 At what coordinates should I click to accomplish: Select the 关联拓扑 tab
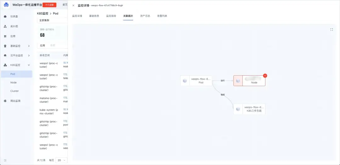tap(128, 16)
